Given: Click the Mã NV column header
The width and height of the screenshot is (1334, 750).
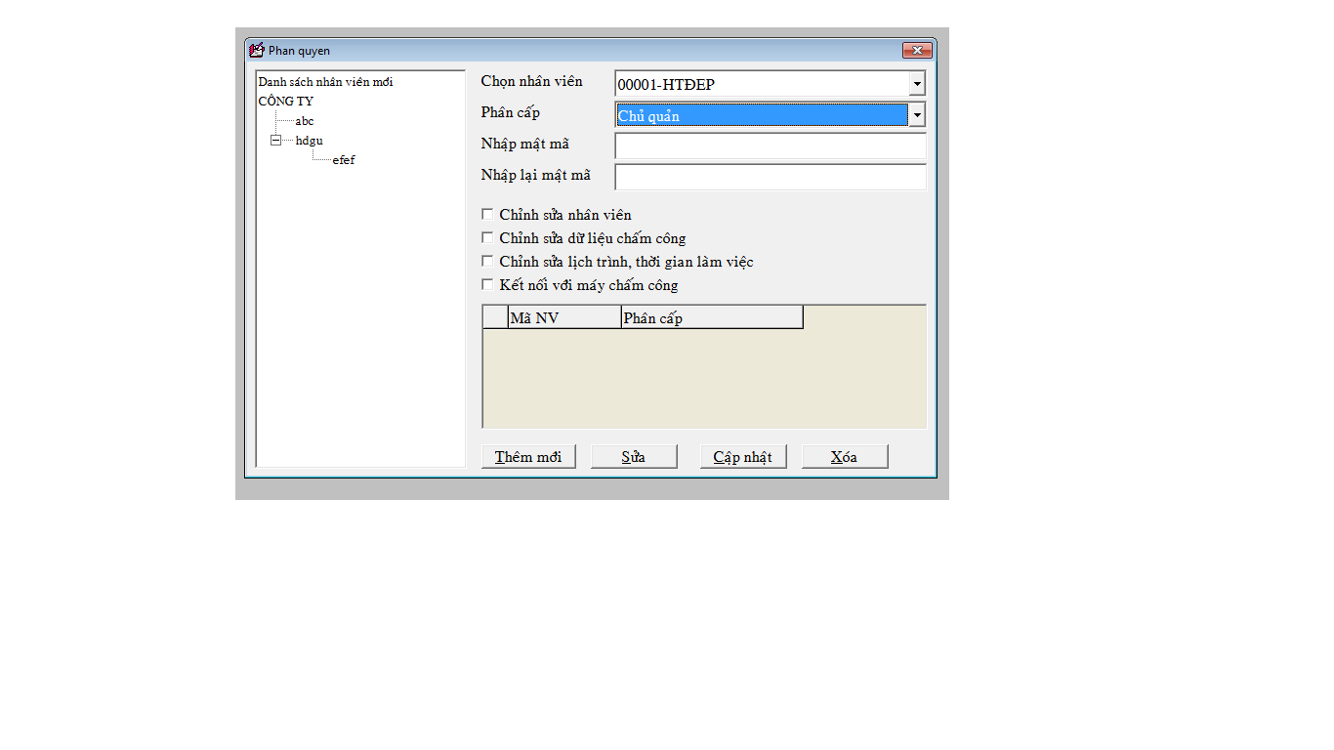Looking at the screenshot, I should pos(564,317).
